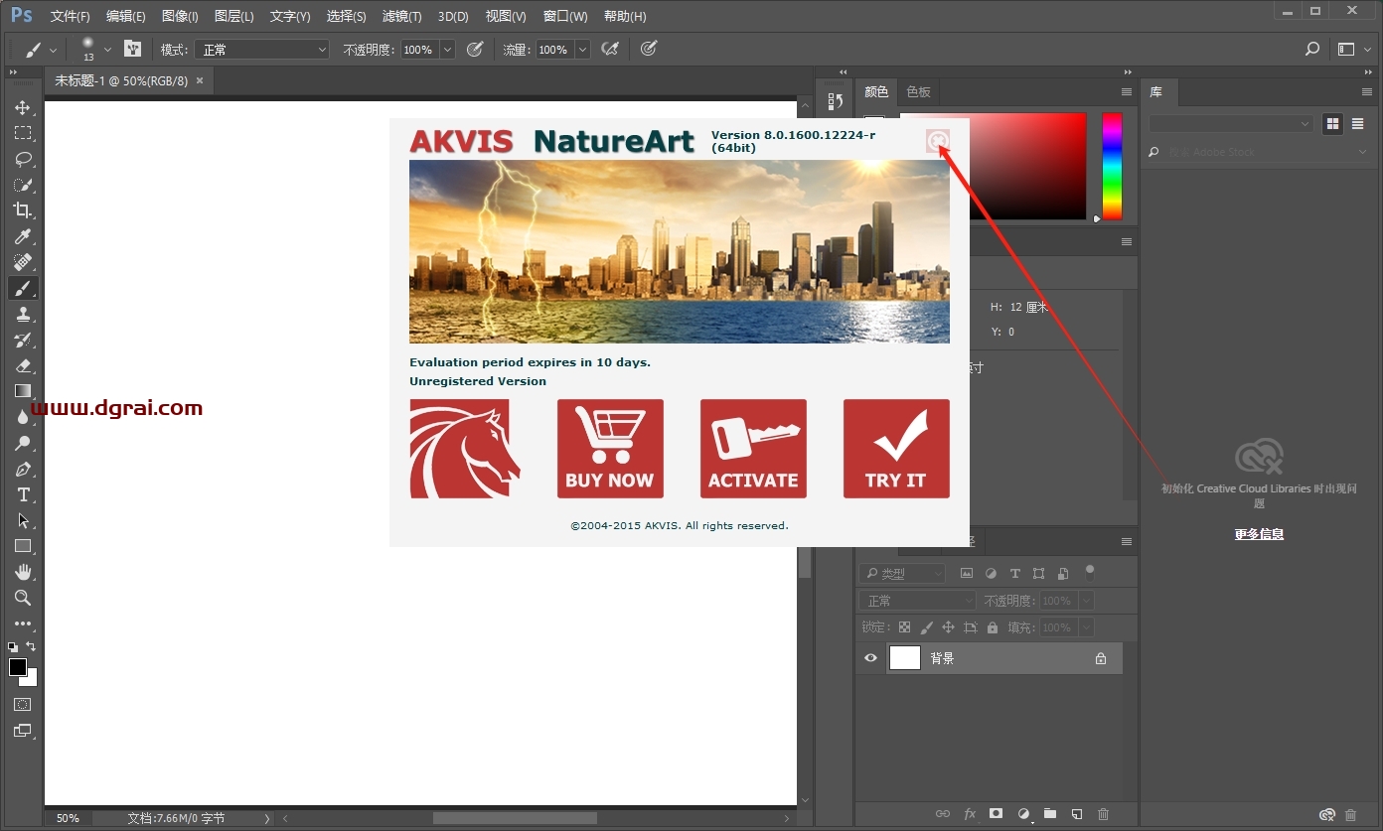Screen dimensions: 1383x831
Task: Toggle lock all in Layers panel
Action: point(993,627)
